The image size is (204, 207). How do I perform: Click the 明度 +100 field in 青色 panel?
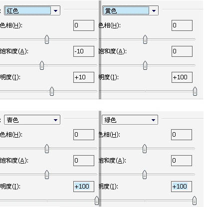pyautogui.click(x=84, y=187)
